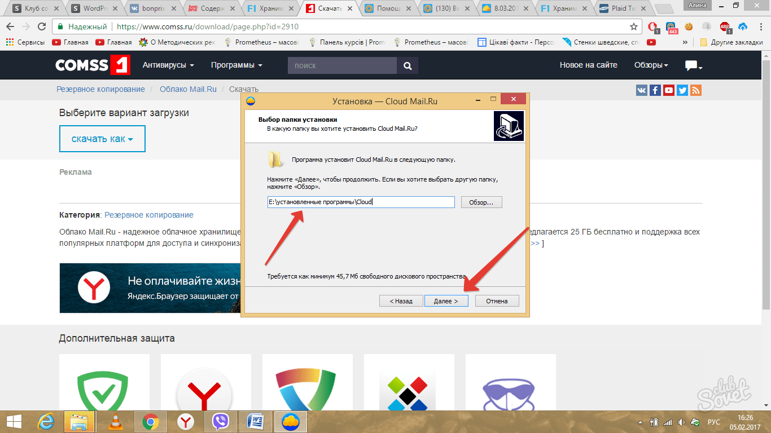Click the Yandex Browser ad banner

tap(150, 288)
